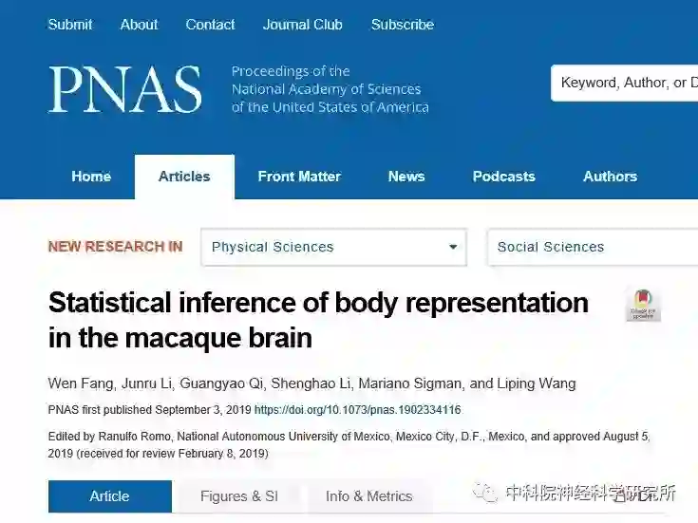Screen dimensions: 698x523
Task: Switch to Figures & SI tab
Action: tap(239, 496)
